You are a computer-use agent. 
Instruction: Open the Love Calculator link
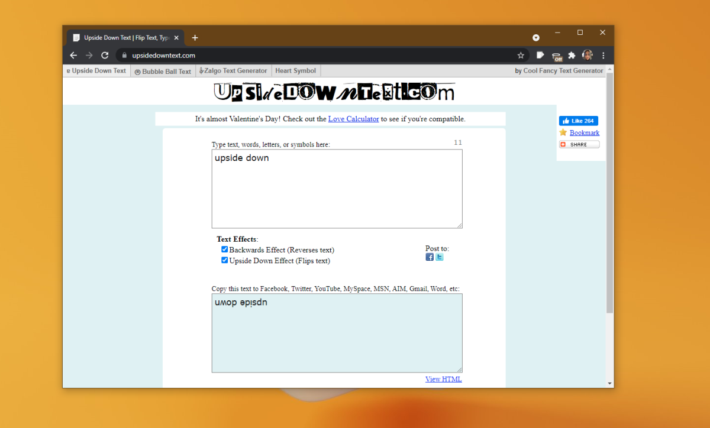point(353,119)
